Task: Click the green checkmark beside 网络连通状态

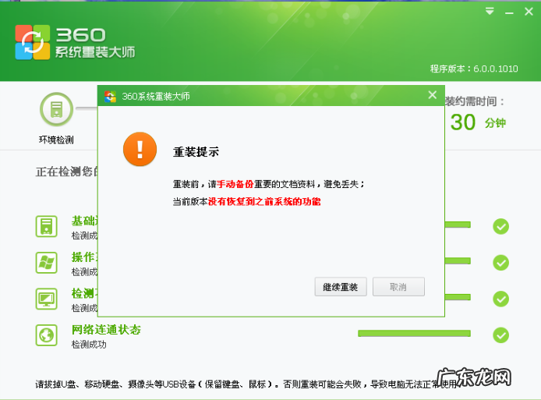Action: (501, 335)
